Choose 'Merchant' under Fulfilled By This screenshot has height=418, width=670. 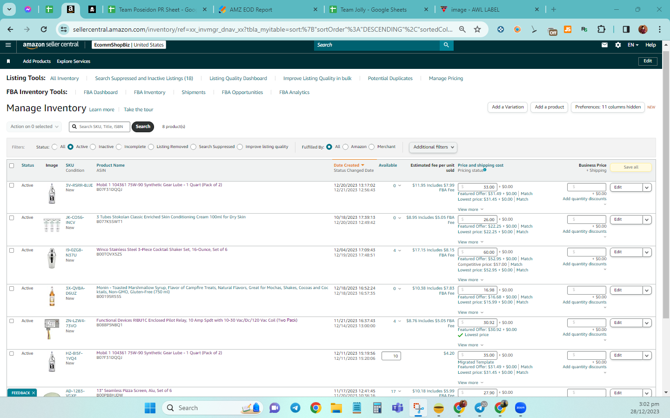[x=371, y=147]
